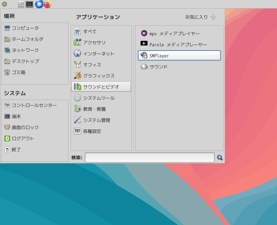Open サウンド settings by its label
277x225 pixels.
tap(159, 67)
